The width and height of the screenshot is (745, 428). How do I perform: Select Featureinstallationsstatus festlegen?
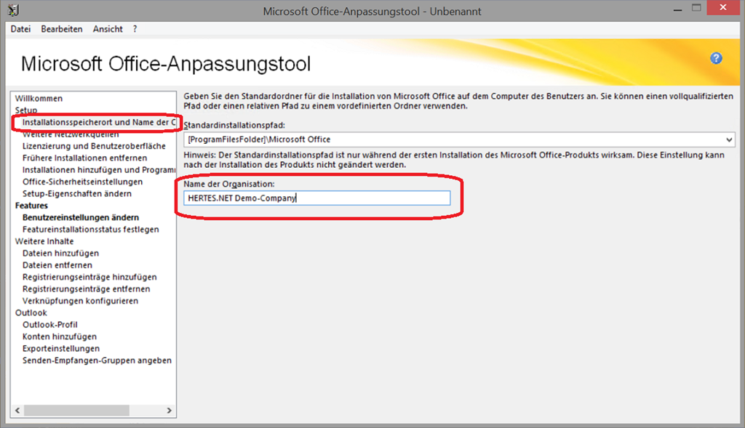point(90,230)
